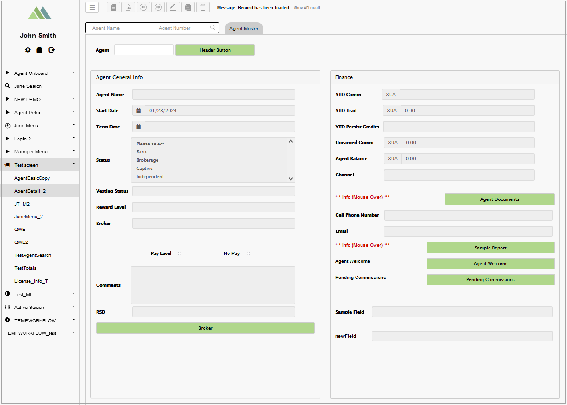Screen dimensions: 567x405
Task: Click the half-circle icon next to Test_MLT
Action: pyautogui.click(x=7, y=294)
